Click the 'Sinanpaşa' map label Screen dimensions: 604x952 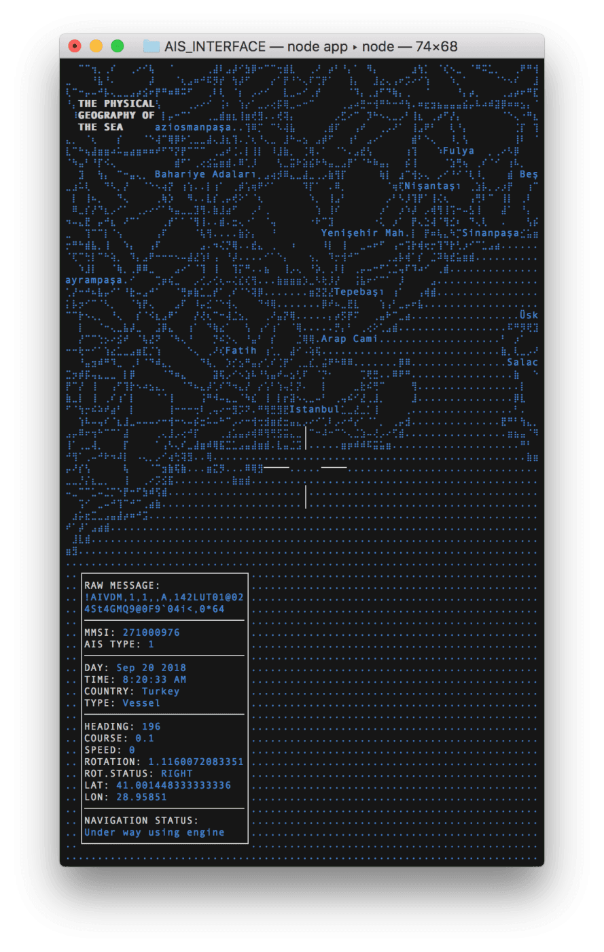pos(491,233)
